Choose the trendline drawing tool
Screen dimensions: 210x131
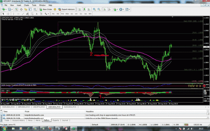coord(23,14)
